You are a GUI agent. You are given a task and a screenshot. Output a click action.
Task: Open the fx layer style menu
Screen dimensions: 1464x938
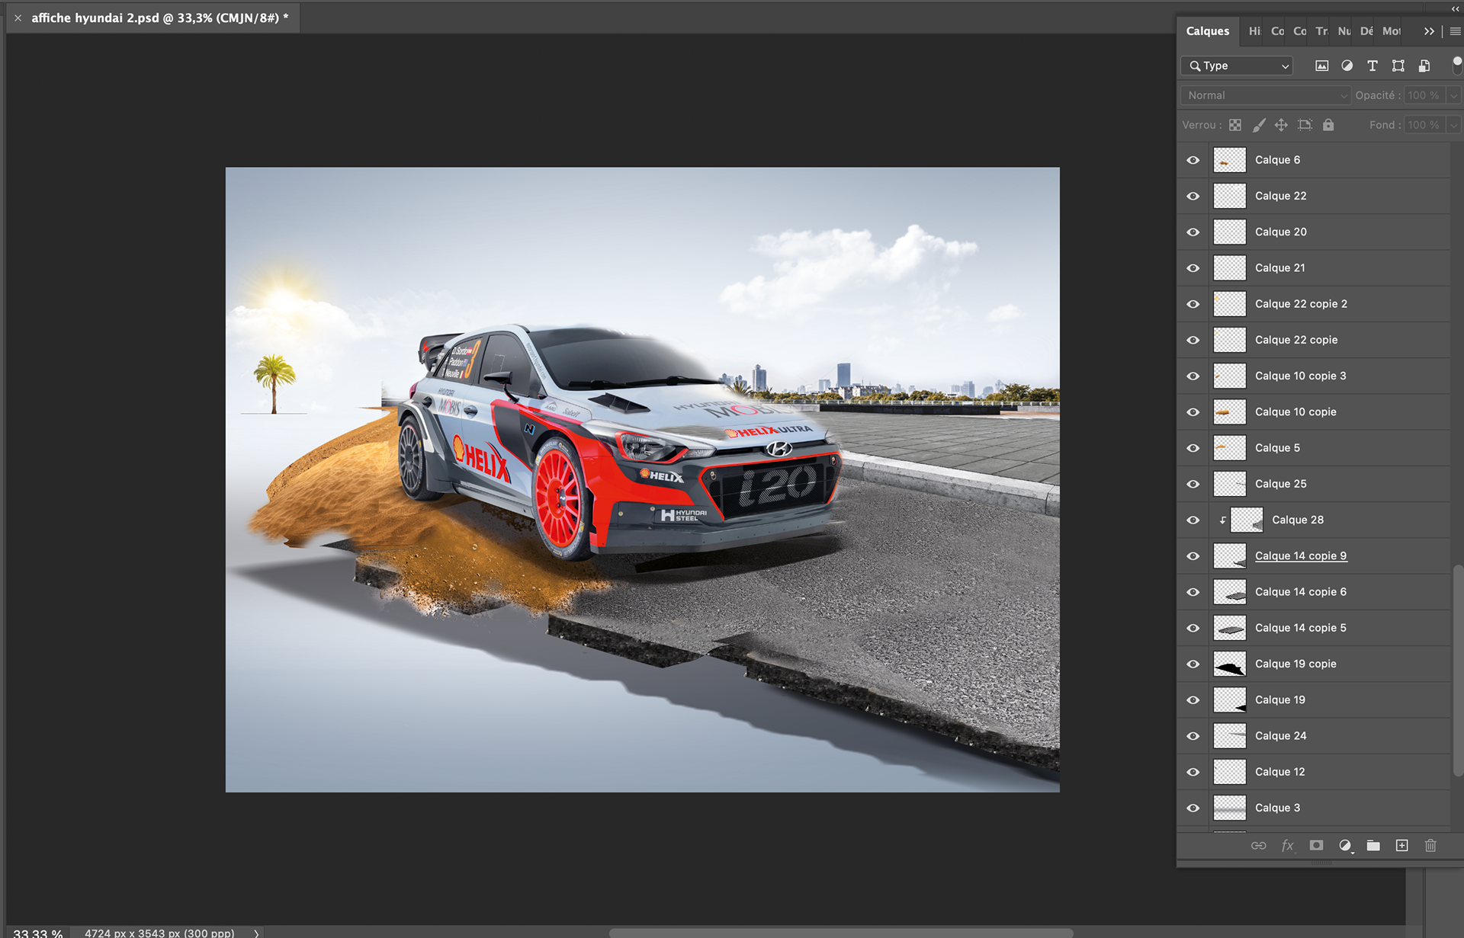[1287, 846]
